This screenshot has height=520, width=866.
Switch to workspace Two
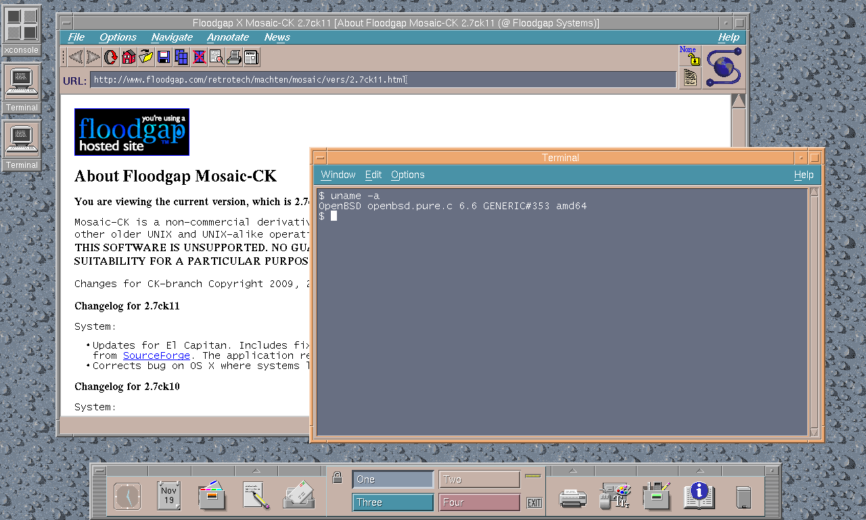point(480,479)
